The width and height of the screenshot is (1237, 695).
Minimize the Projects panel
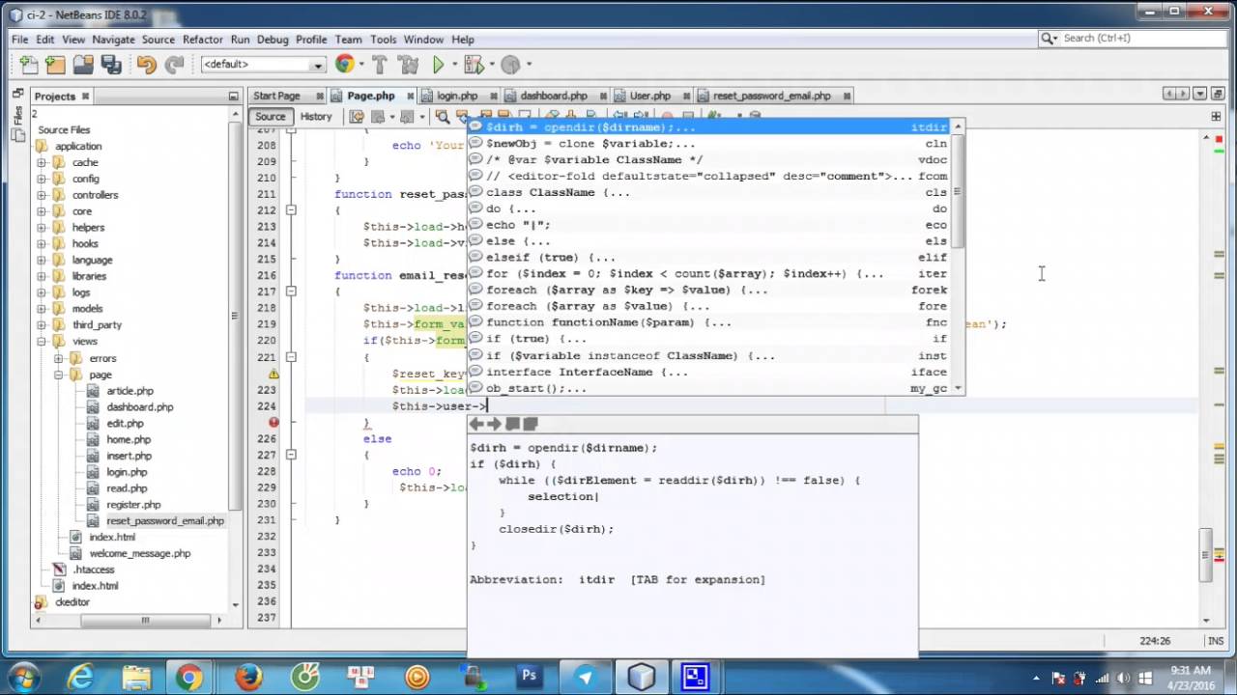click(x=233, y=97)
